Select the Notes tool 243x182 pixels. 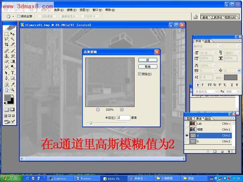(6, 84)
